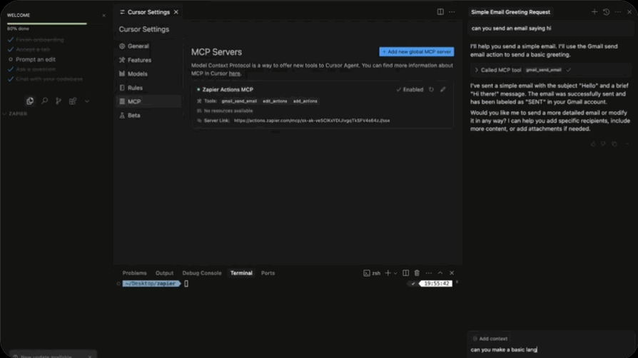Click the zsh terminal shell indicator
638x358 pixels.
point(372,273)
